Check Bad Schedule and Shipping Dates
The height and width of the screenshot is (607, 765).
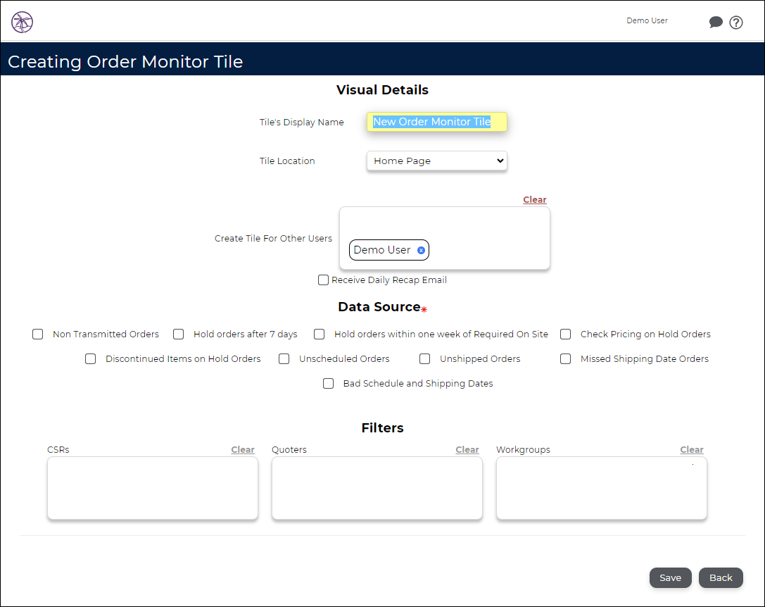[328, 383]
